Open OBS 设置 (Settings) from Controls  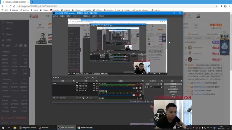pyautogui.click(x=173, y=94)
